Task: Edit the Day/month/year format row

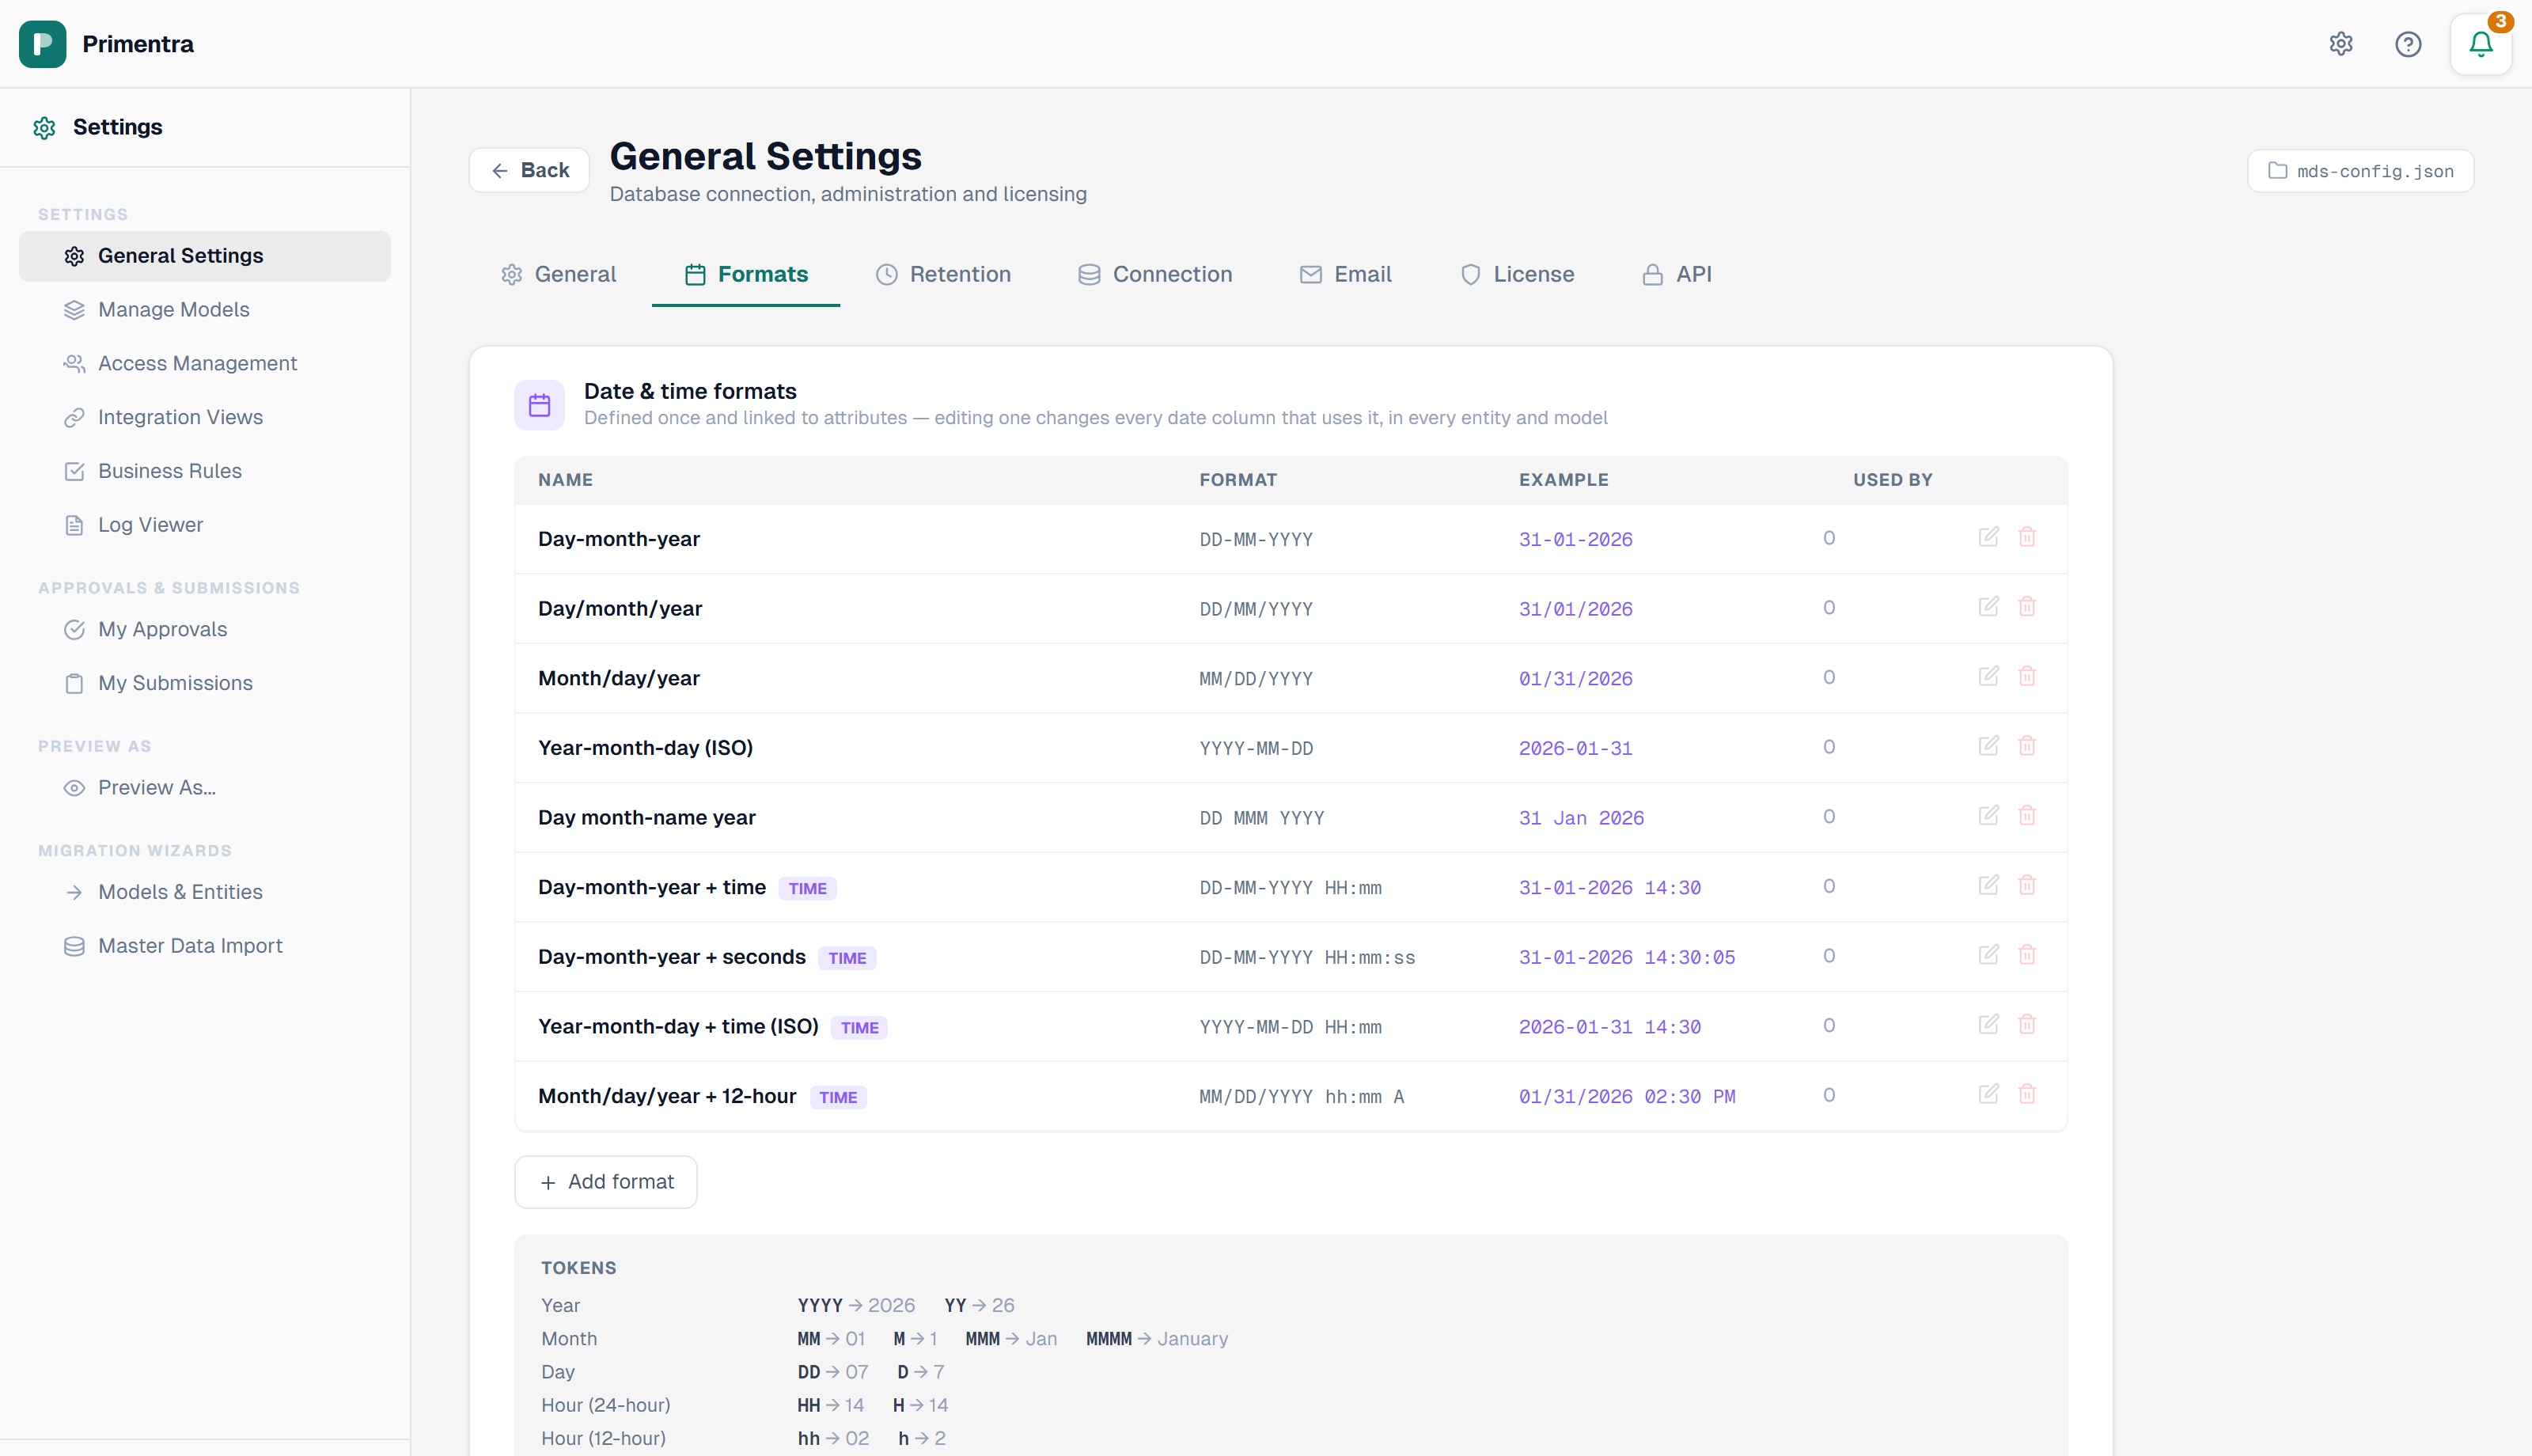Action: [1988, 607]
